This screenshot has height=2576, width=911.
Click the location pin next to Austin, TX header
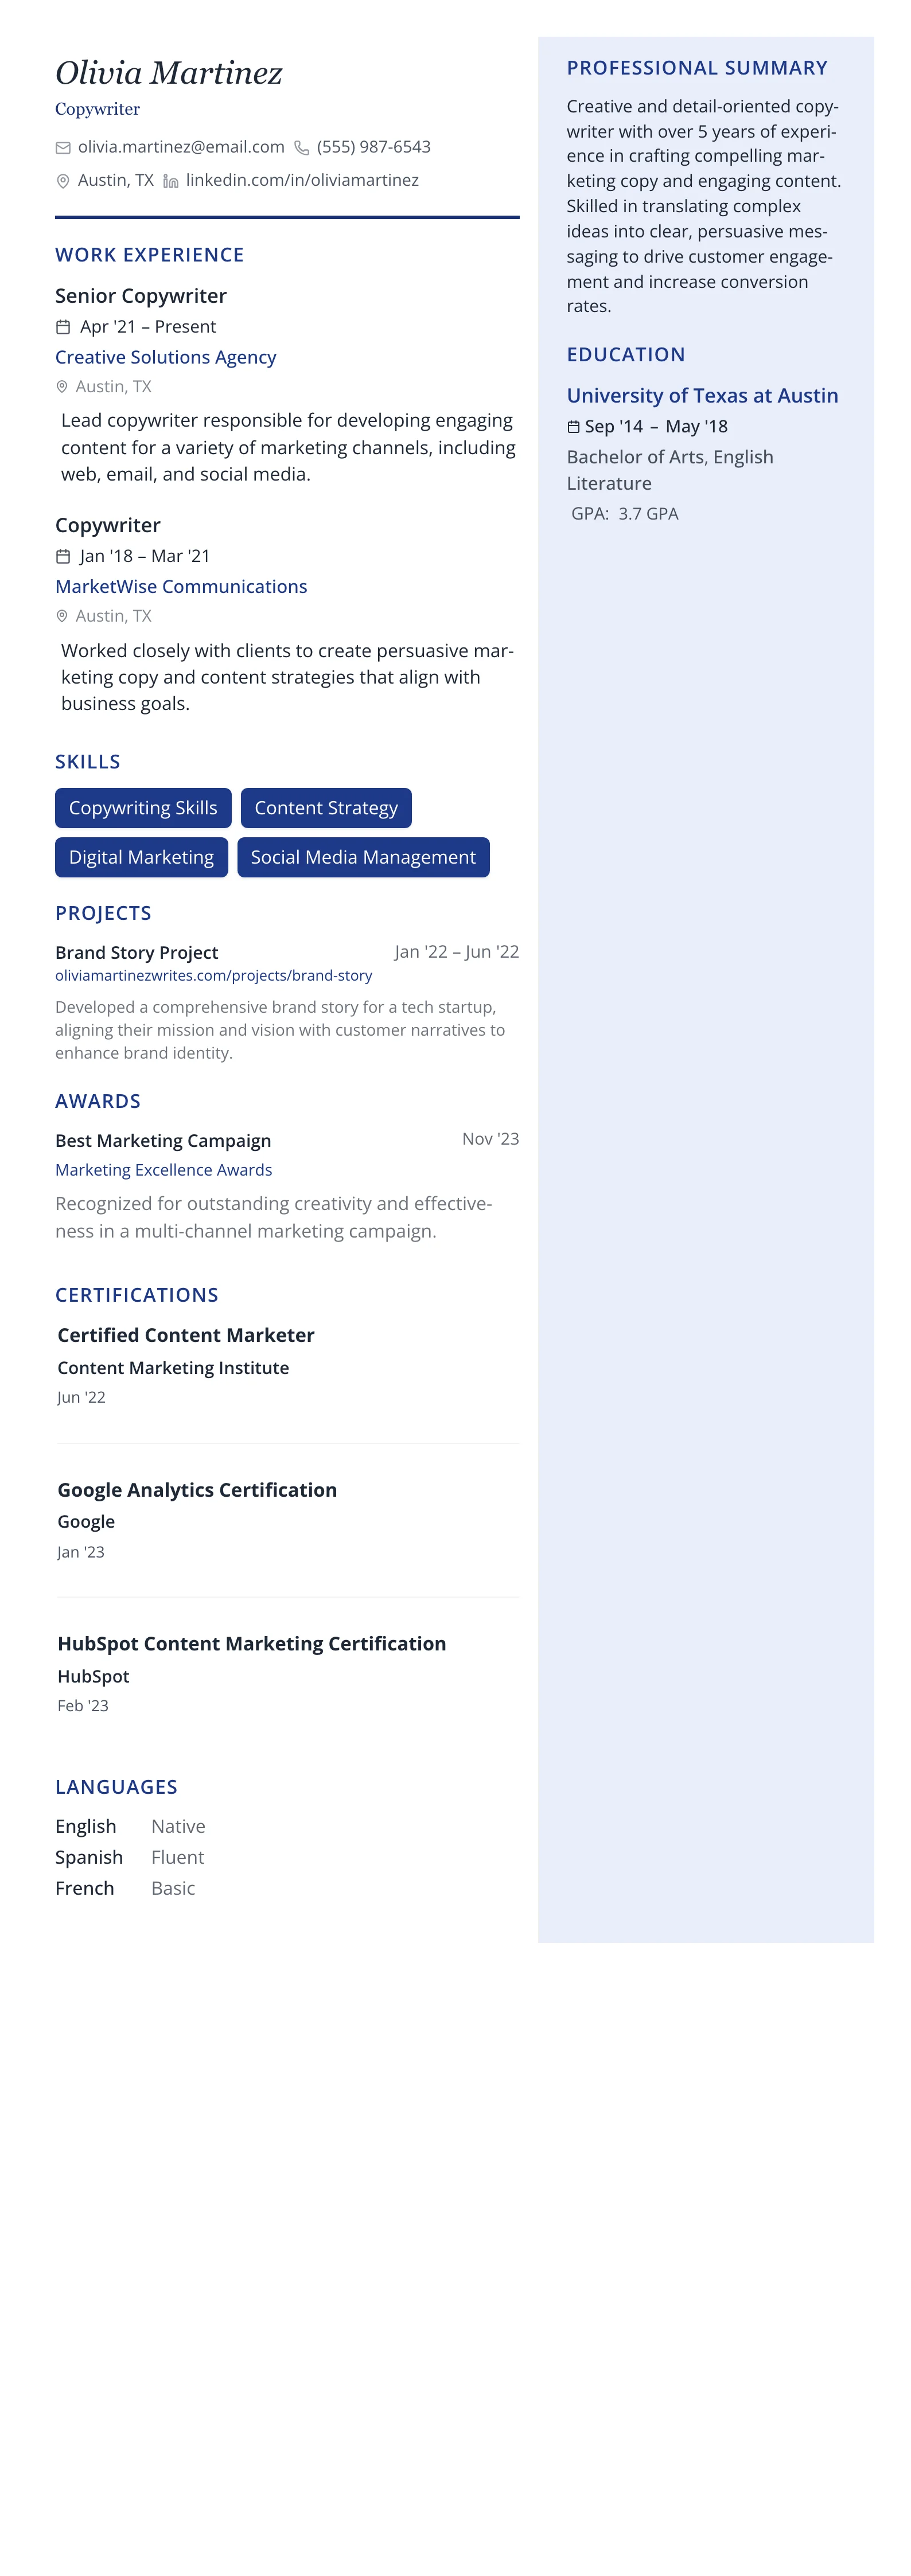tap(63, 181)
